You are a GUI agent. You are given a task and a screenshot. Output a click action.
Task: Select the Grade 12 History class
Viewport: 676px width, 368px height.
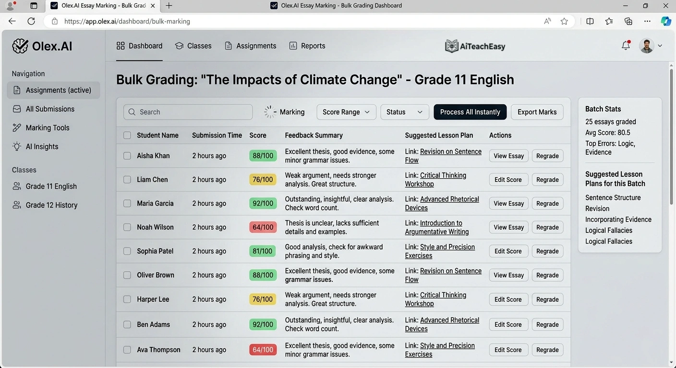click(51, 205)
